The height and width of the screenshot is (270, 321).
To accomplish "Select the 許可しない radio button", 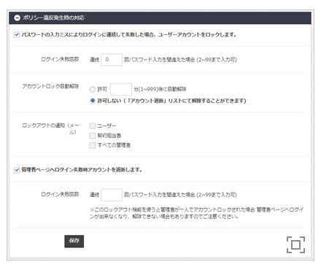I will 93,101.
